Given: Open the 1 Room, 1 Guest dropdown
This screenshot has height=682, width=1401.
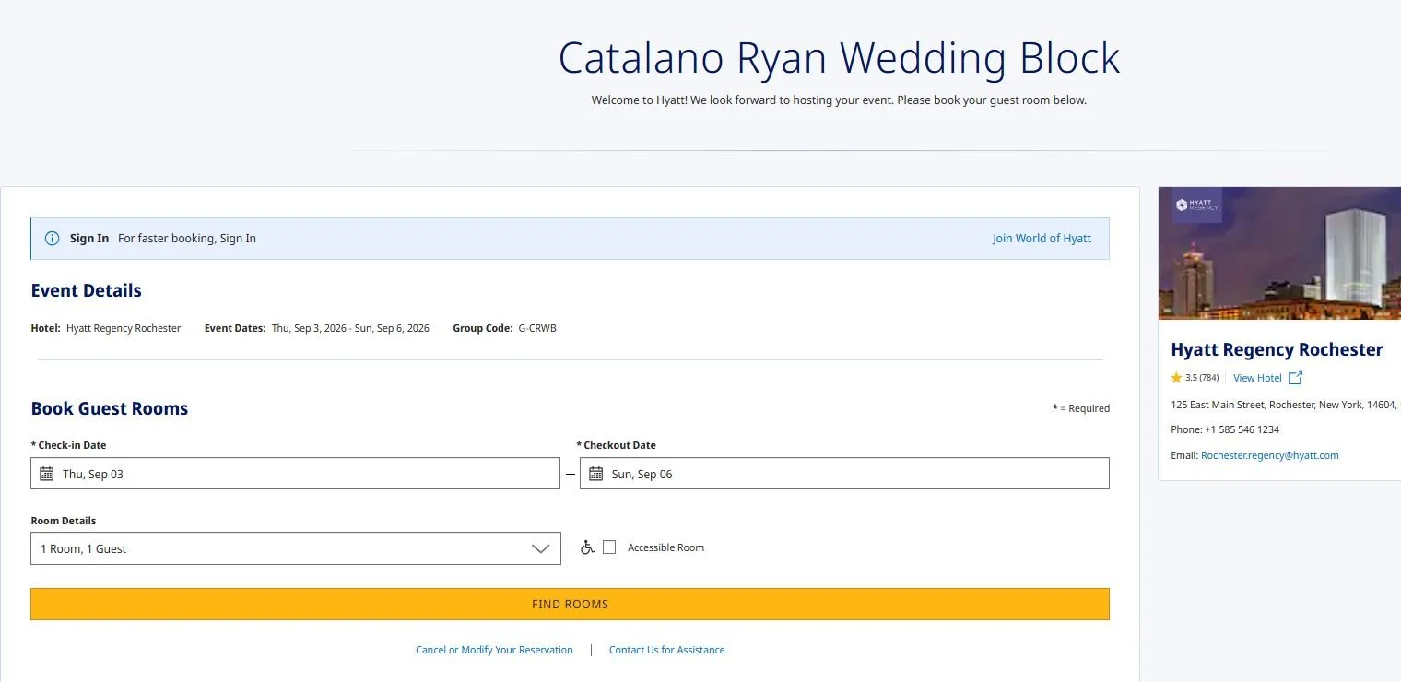Looking at the screenshot, I should tap(295, 548).
